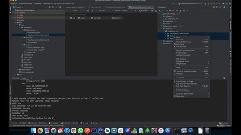The height and width of the screenshot is (135, 241).
Task: Open SQL Scripts submenu
Action: coord(192,59)
